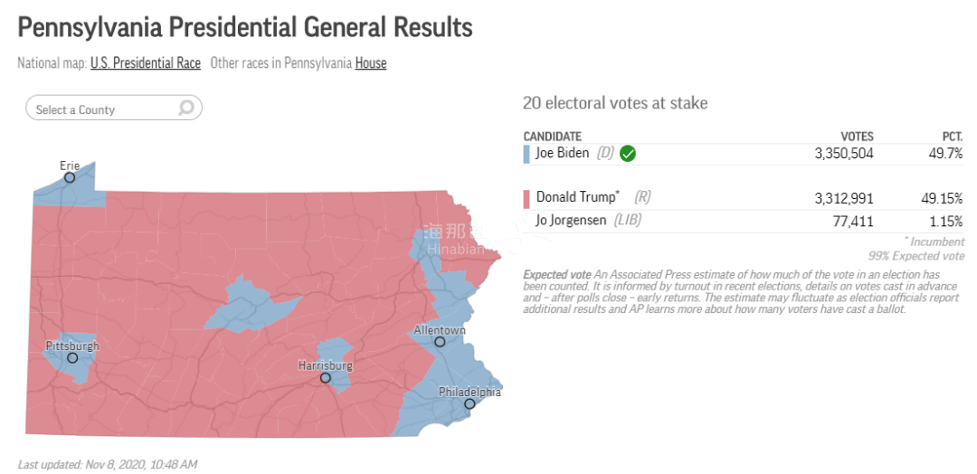Click inside the Select a County field
The width and height of the screenshot is (977, 474).
(114, 109)
